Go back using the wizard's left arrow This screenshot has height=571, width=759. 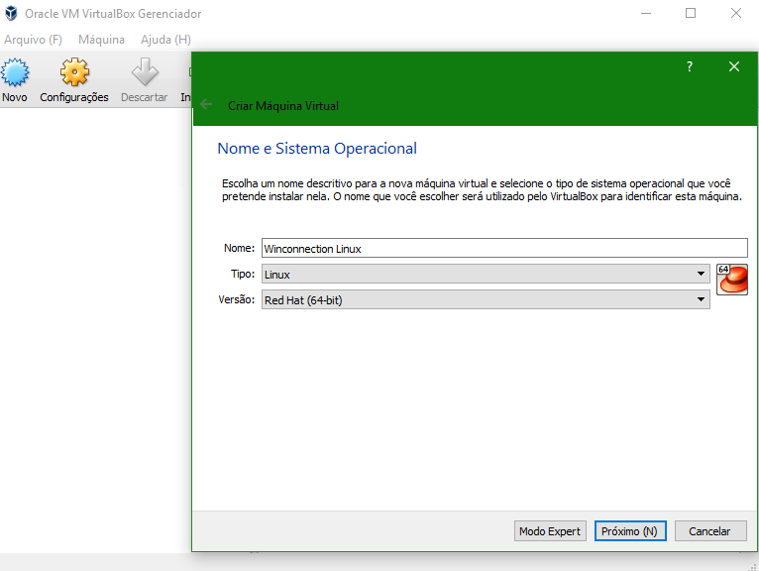click(206, 104)
